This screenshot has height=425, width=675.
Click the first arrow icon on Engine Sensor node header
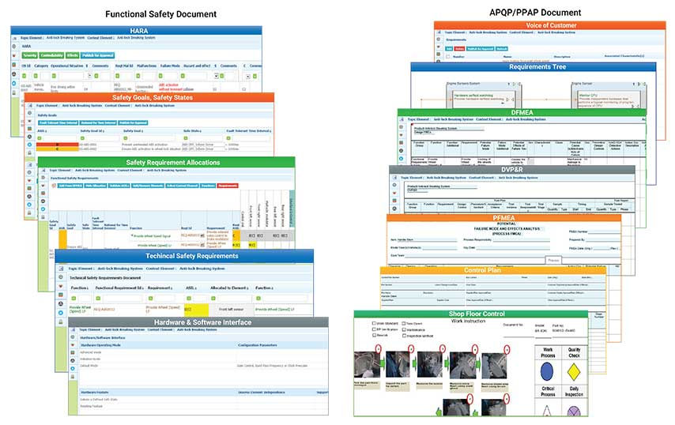[x=634, y=84]
